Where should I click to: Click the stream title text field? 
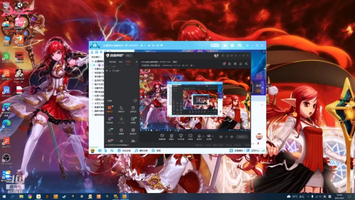click(156, 62)
